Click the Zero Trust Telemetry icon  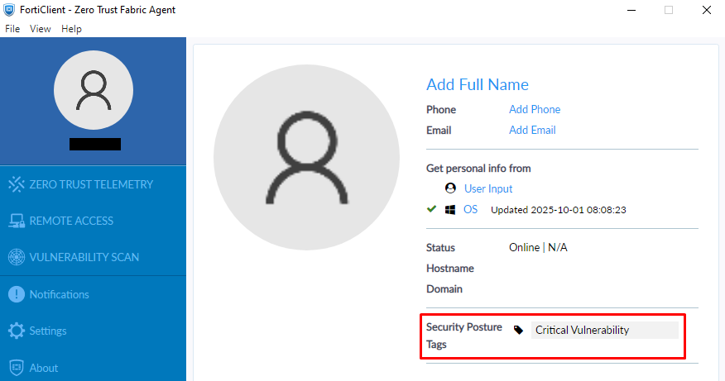[17, 184]
